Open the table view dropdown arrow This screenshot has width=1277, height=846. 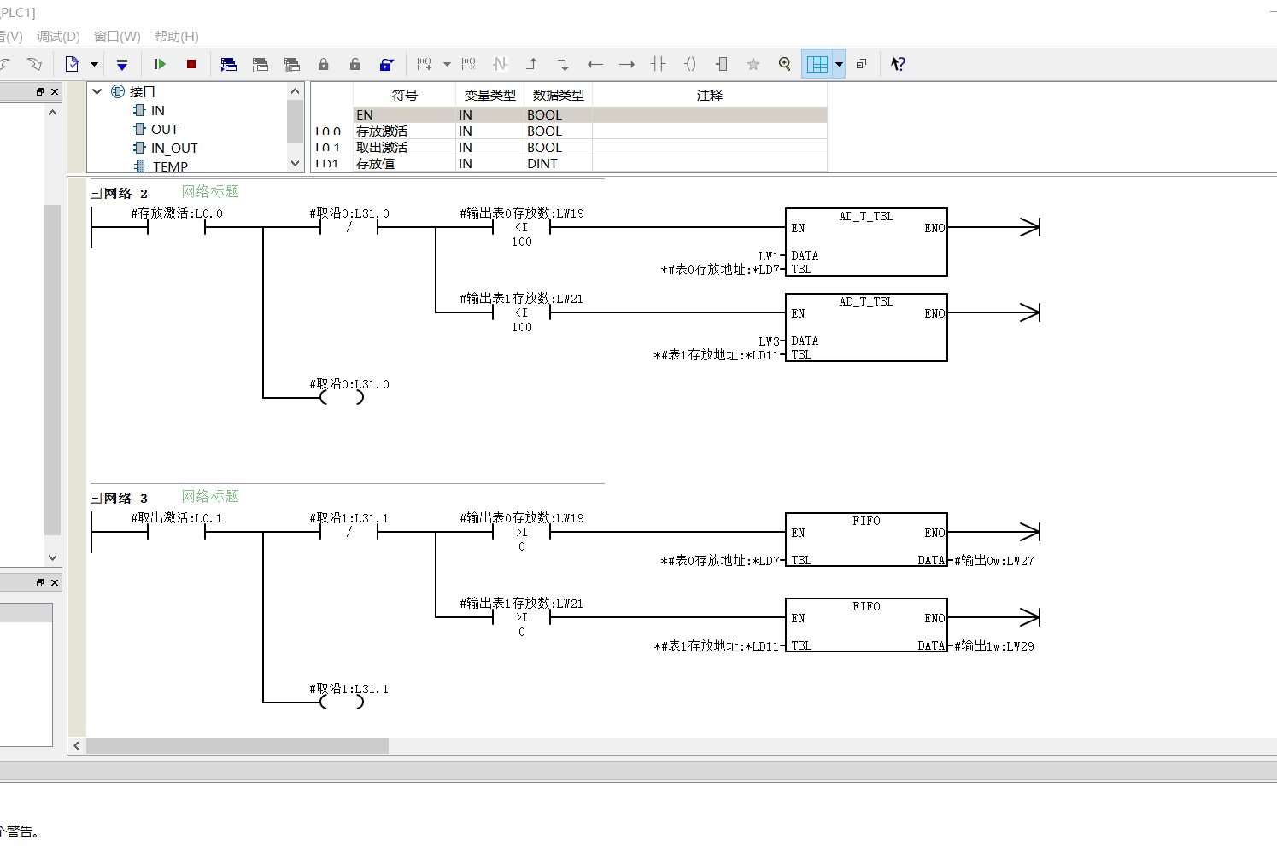pyautogui.click(x=839, y=64)
